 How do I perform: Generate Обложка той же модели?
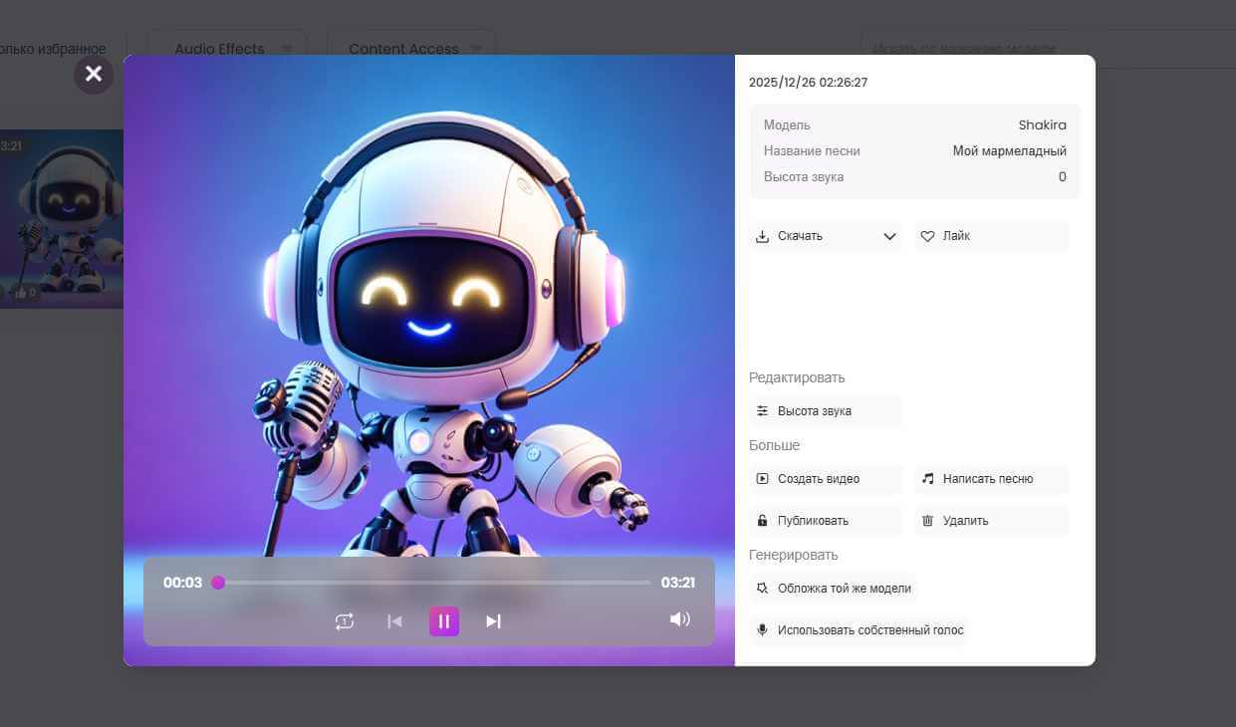tap(834, 589)
